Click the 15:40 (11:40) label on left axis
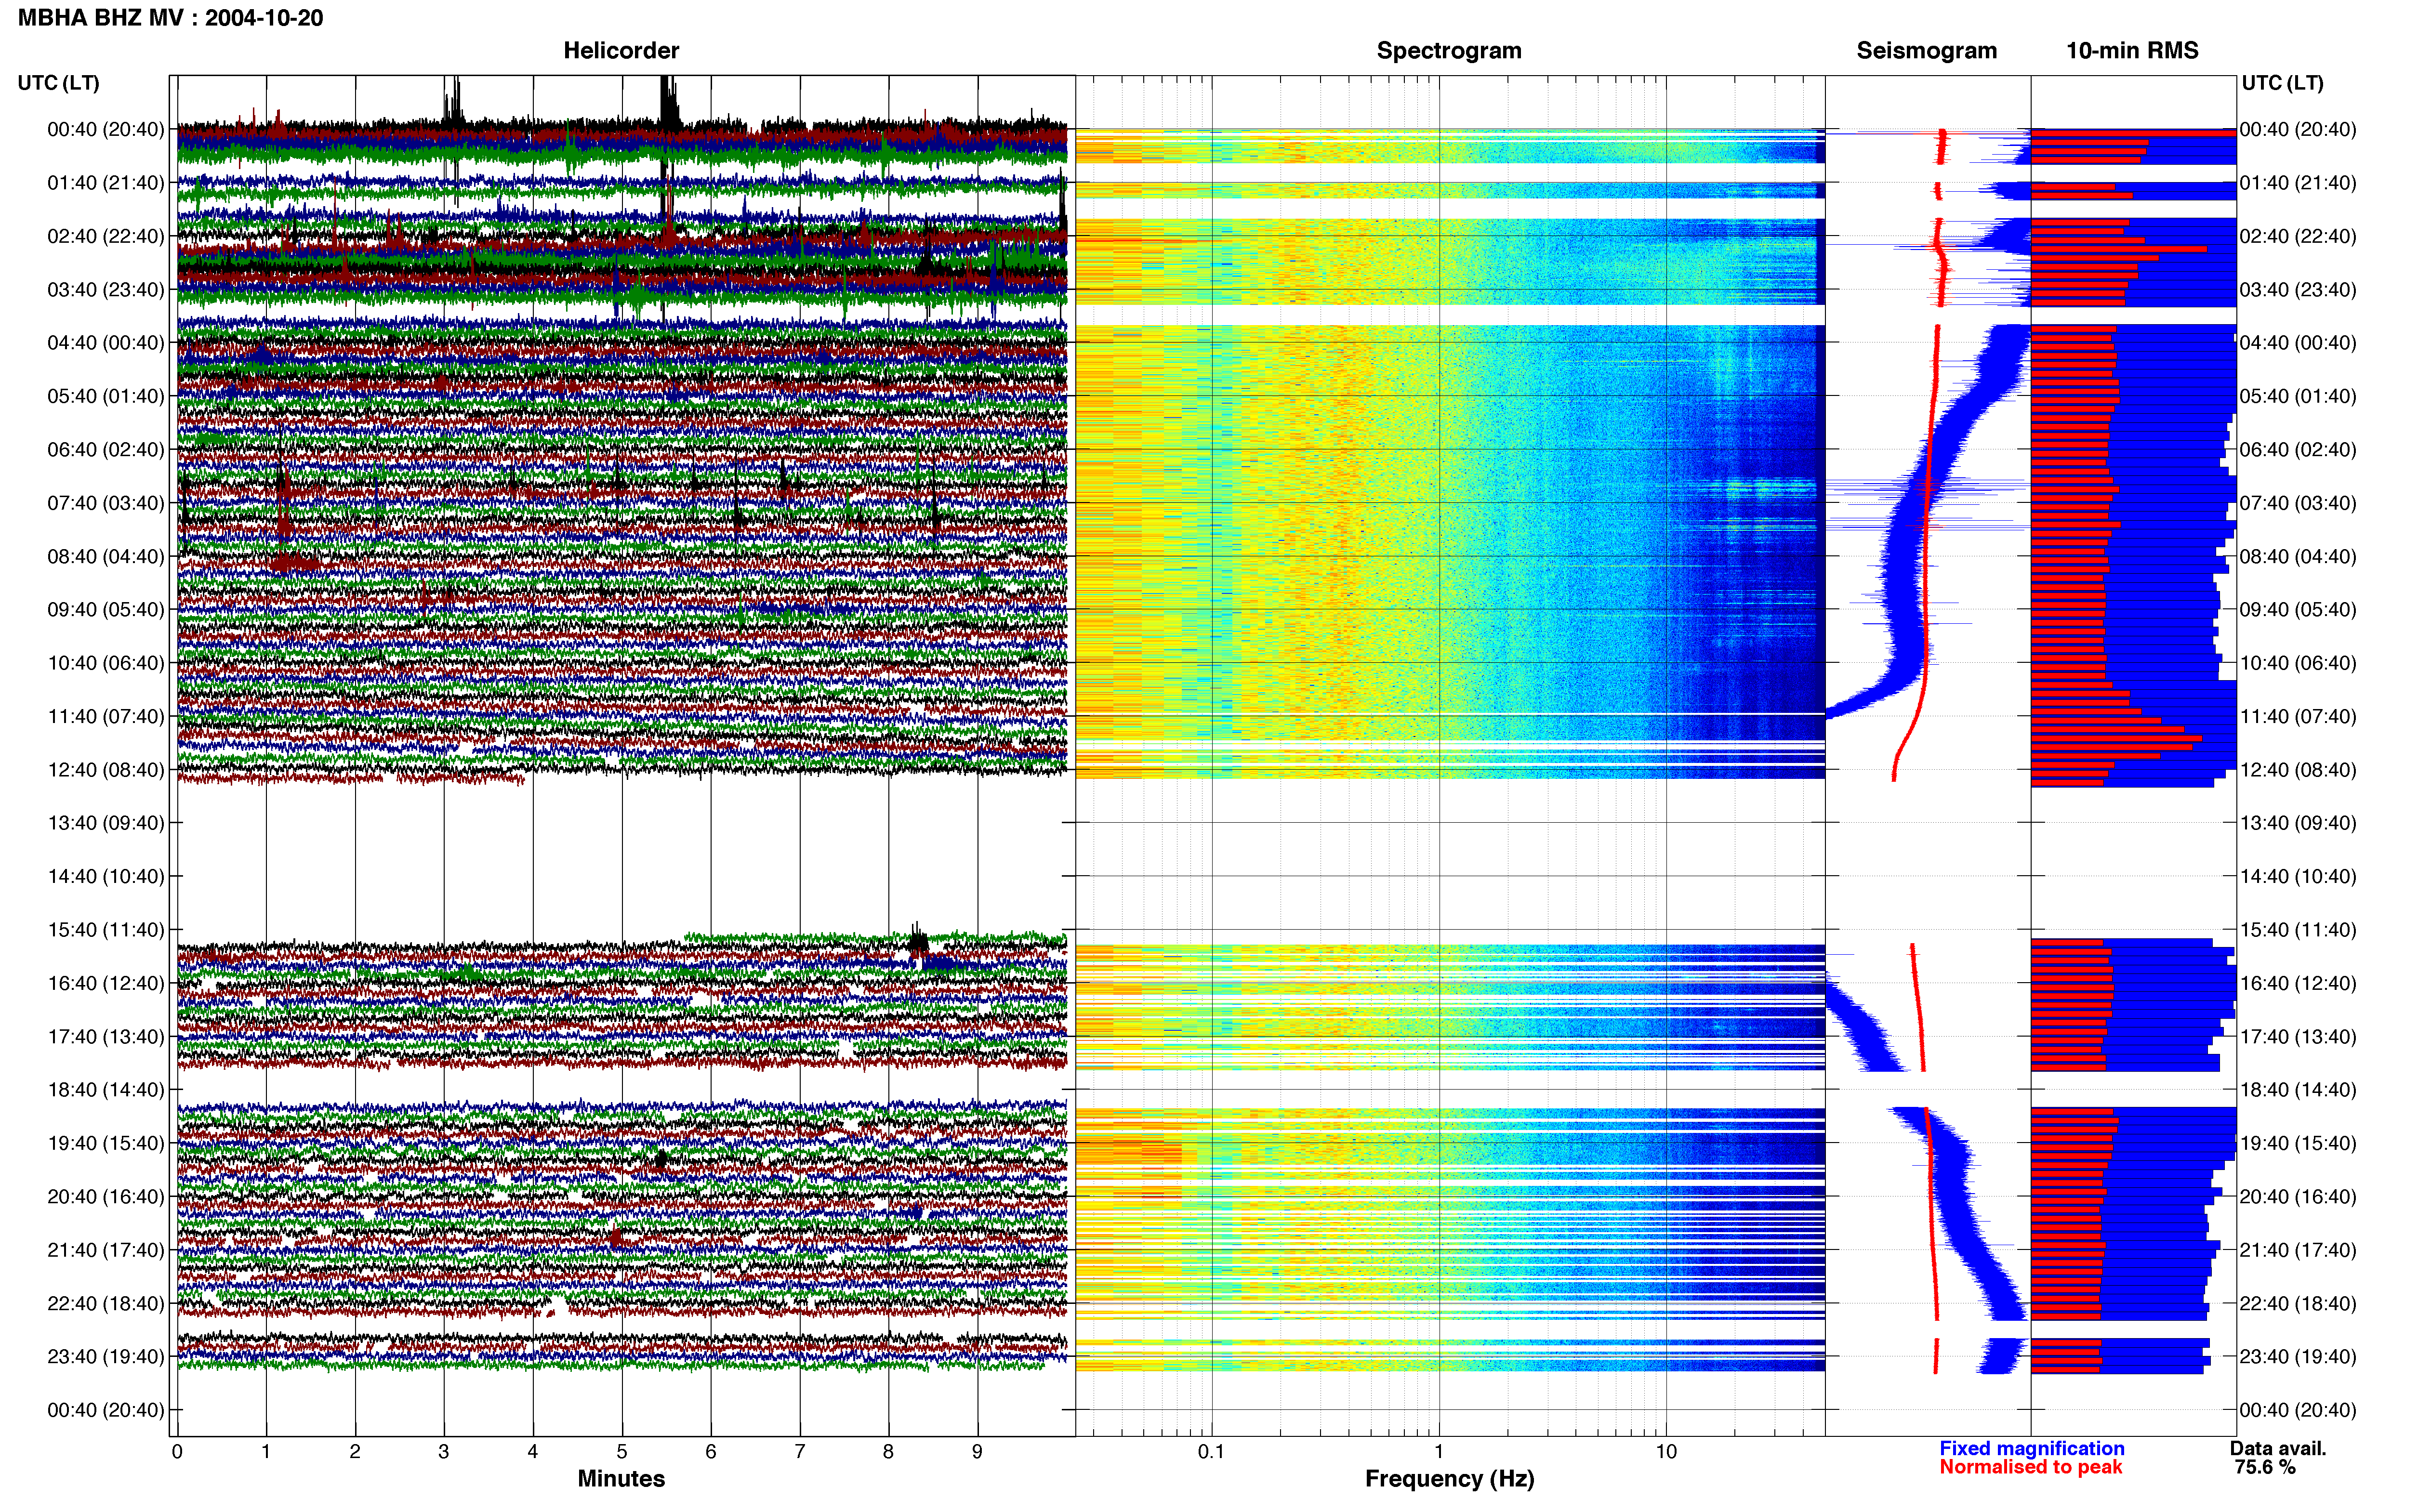Screen dimensions: 2418x1512 pyautogui.click(x=105, y=930)
